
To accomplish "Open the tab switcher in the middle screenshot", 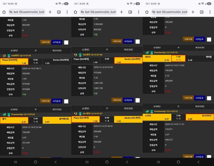I will [130, 12].
